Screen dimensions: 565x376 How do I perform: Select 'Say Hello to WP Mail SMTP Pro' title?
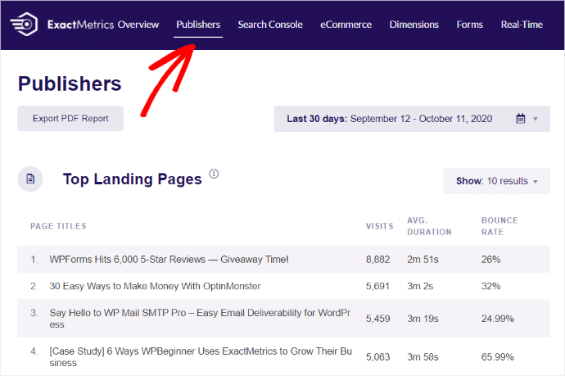click(x=200, y=319)
